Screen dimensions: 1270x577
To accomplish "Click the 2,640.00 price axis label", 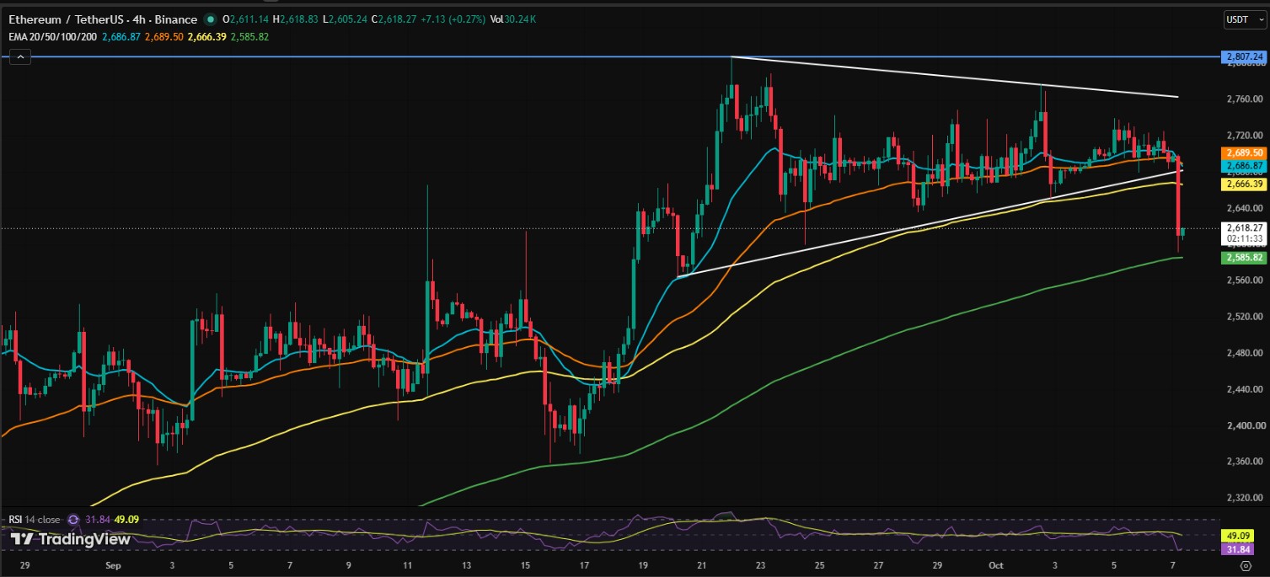I will [1245, 208].
